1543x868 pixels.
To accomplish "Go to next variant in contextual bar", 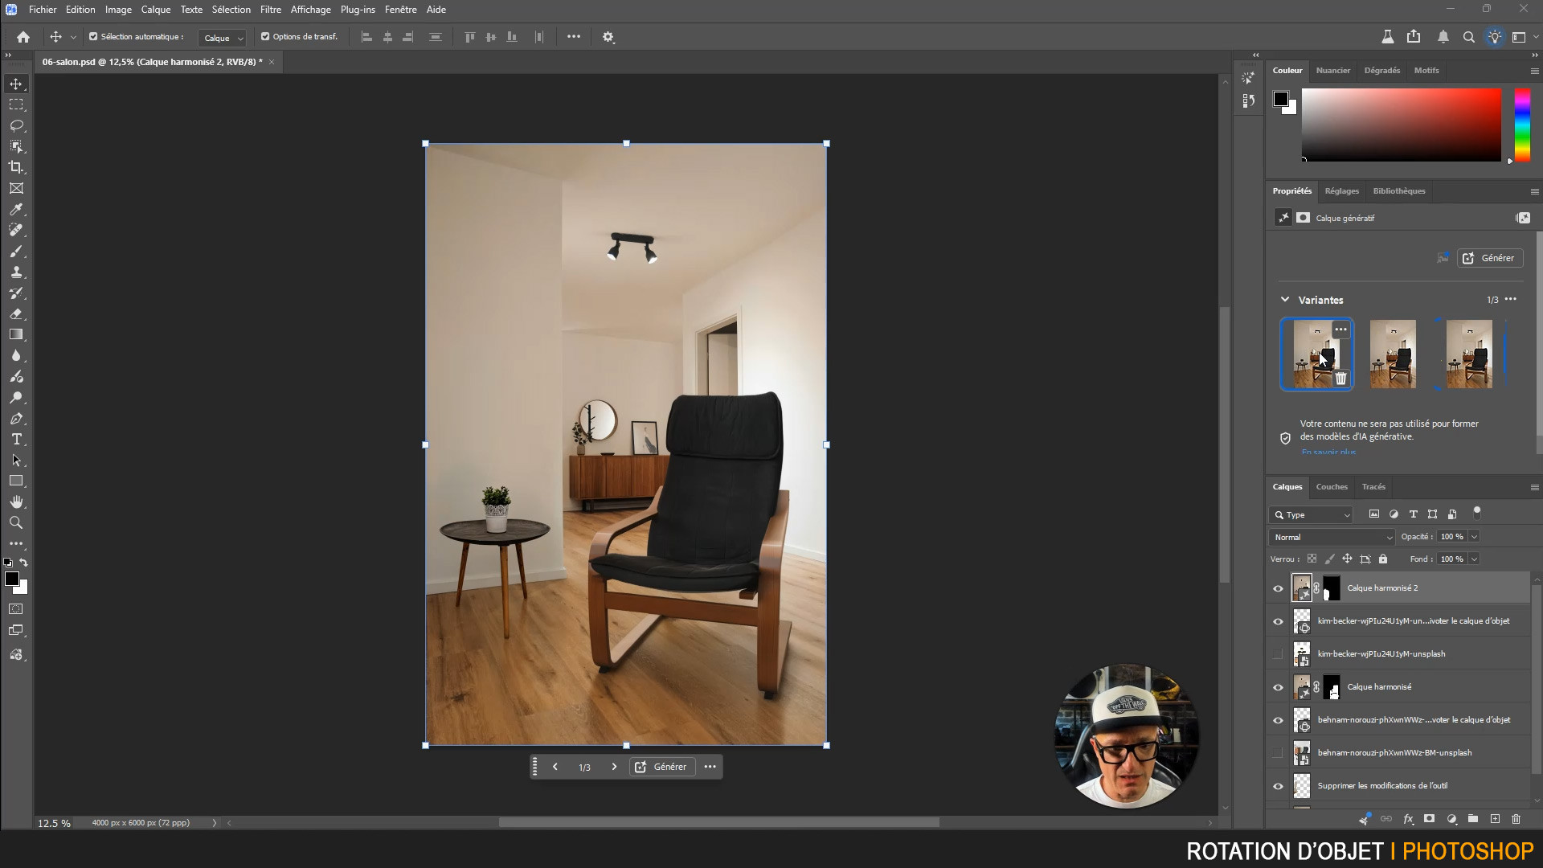I will pos(614,767).
